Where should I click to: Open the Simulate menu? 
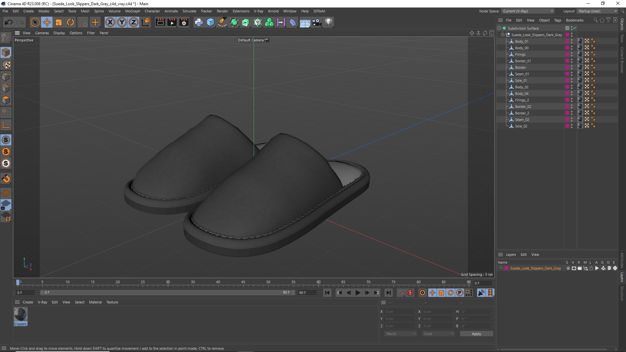click(189, 11)
